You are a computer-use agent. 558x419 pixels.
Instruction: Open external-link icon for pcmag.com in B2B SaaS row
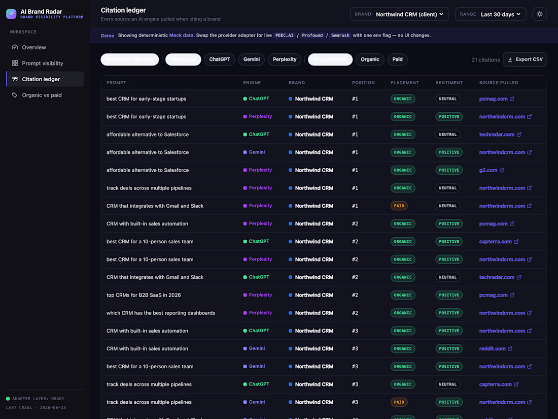(x=512, y=295)
